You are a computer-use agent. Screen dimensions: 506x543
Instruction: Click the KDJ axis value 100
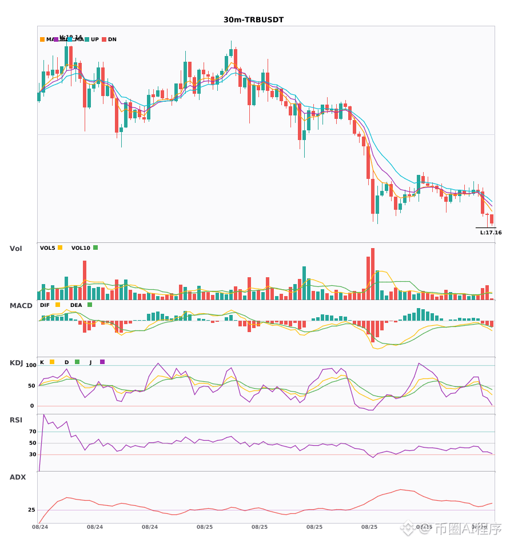tap(31, 365)
